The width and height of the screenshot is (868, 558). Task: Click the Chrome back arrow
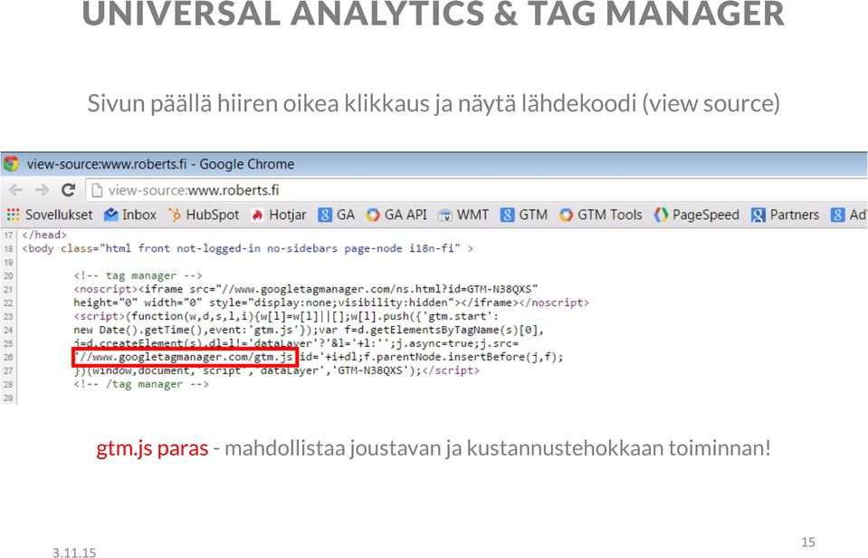(16, 190)
